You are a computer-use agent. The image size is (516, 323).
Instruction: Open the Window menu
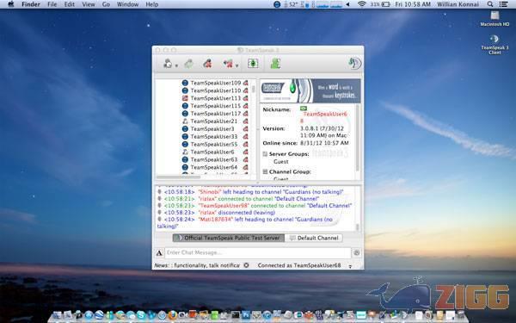pyautogui.click(x=127, y=4)
